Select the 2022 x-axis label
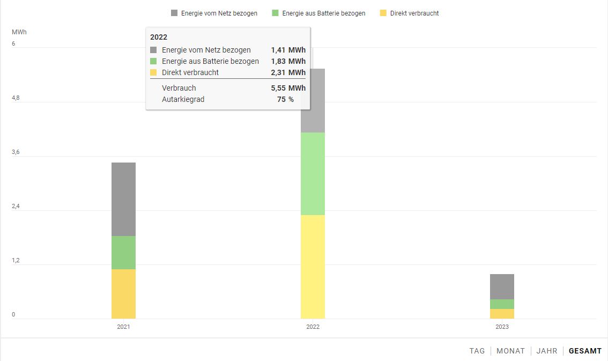The height and width of the screenshot is (361, 608). (x=313, y=327)
